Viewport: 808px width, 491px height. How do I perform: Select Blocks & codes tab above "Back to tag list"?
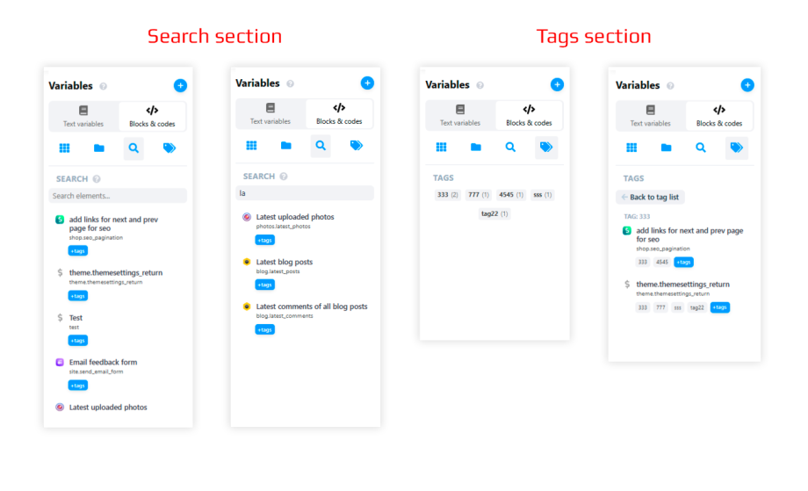tap(719, 116)
